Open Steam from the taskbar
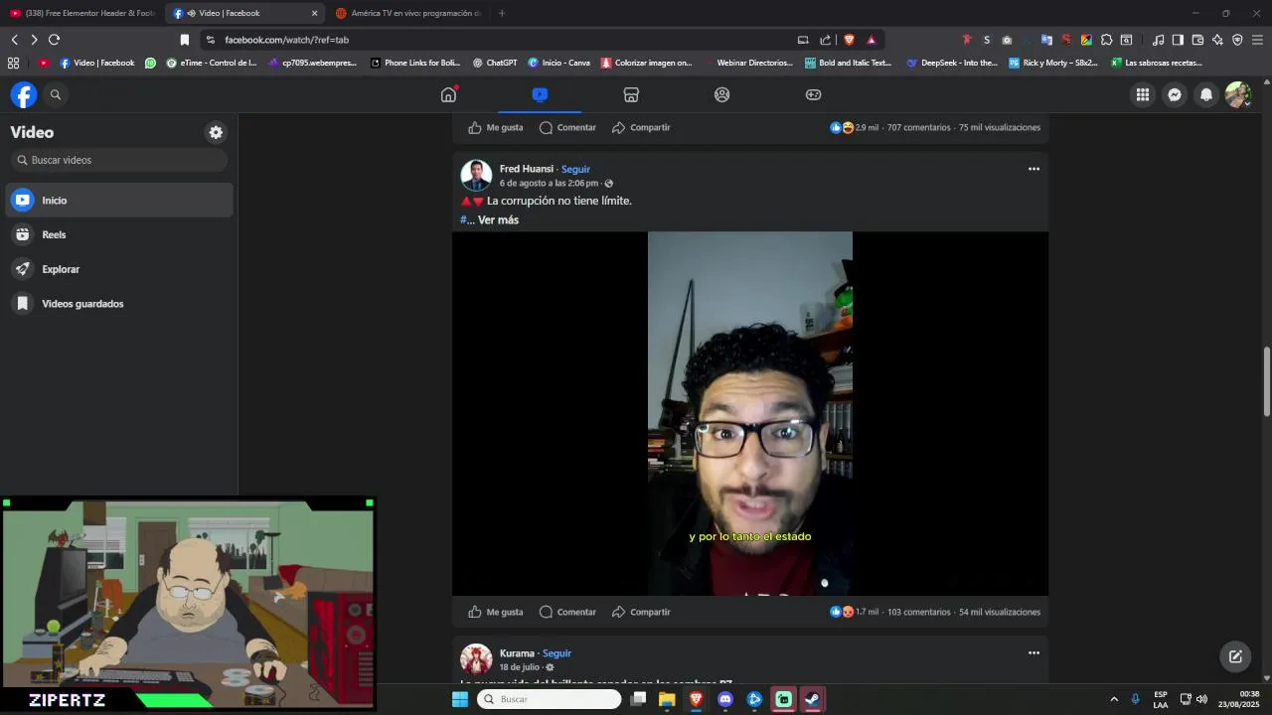Screen dimensions: 1272x715 coord(812,699)
